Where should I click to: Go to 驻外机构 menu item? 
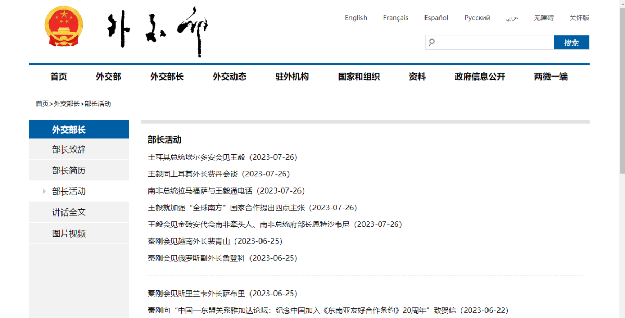292,77
